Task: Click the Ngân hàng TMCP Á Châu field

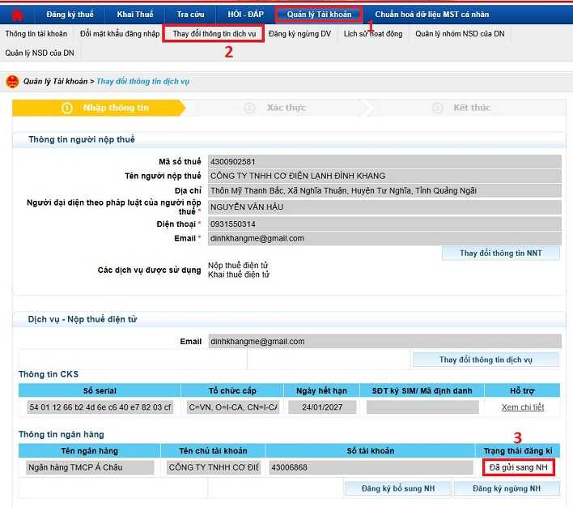Action: tap(90, 467)
